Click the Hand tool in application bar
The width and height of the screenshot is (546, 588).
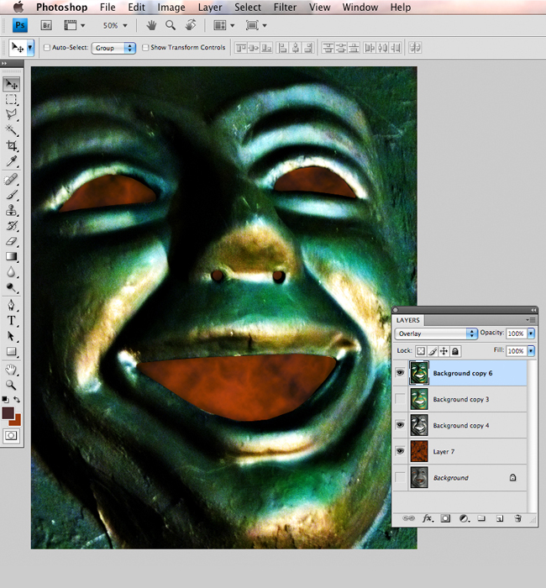151,25
